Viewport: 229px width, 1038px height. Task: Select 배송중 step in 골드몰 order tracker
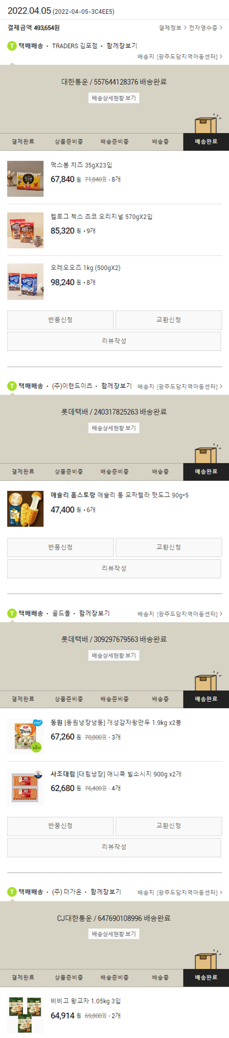tap(160, 699)
